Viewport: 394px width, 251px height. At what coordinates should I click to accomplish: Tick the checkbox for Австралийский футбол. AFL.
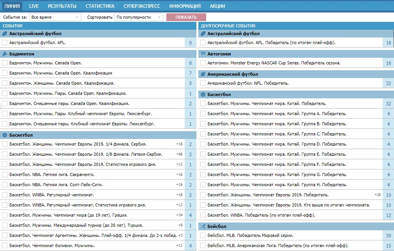[x=5, y=43]
